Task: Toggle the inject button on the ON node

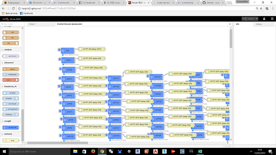Action: click(59, 50)
